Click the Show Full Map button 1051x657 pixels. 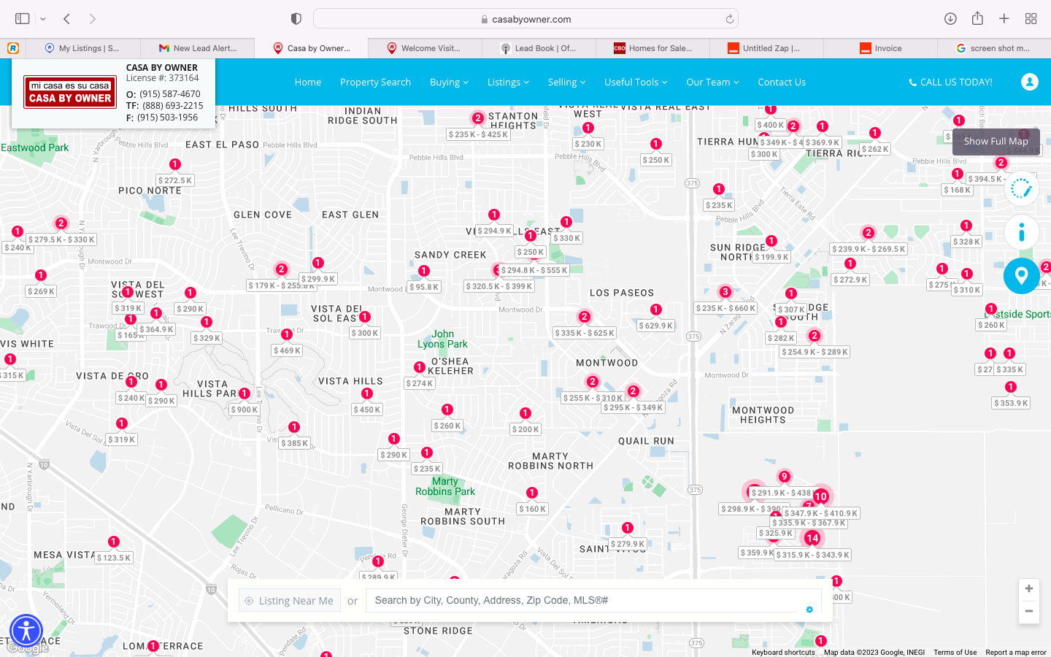[x=996, y=142]
